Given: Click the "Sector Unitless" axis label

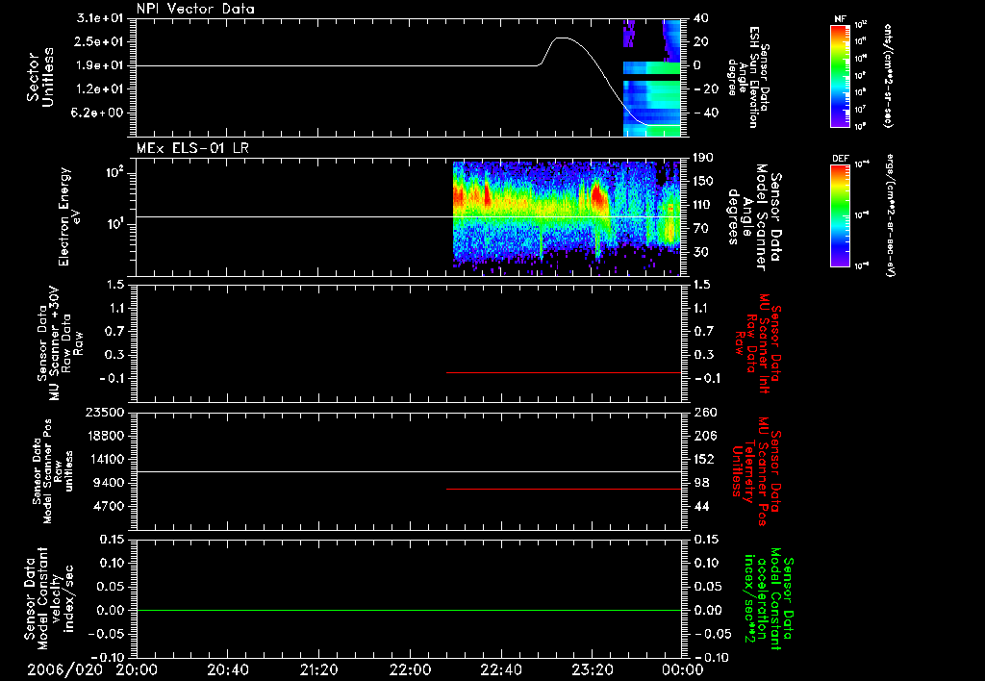Looking at the screenshot, I should (x=40, y=77).
